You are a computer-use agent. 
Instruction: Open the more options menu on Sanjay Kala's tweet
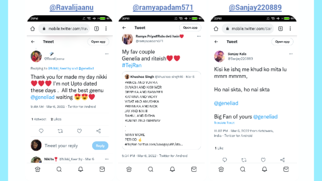coord(291,54)
